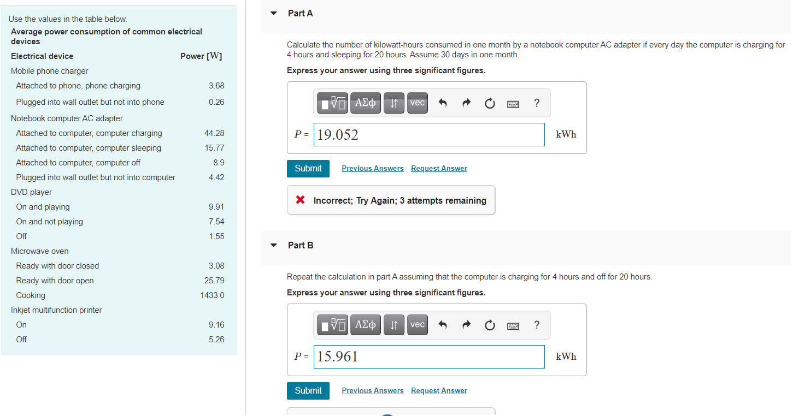Click the superscript/subscript arrows icon in Part A
This screenshot has width=793, height=416.
(x=394, y=103)
